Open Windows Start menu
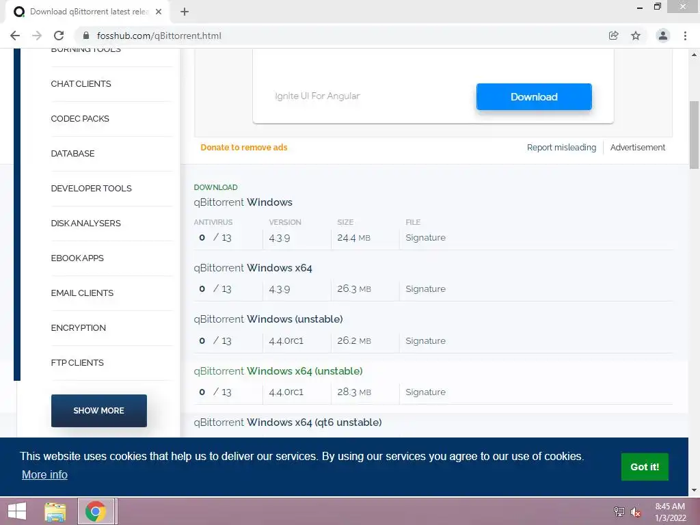The height and width of the screenshot is (525, 700). [17, 511]
